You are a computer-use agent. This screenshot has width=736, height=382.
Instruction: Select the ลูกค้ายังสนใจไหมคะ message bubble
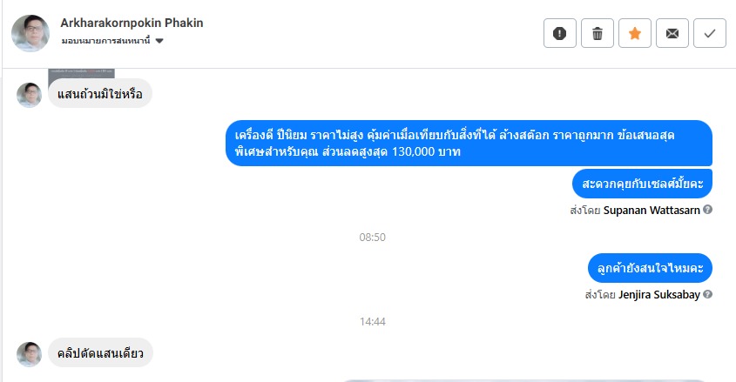[x=650, y=268]
